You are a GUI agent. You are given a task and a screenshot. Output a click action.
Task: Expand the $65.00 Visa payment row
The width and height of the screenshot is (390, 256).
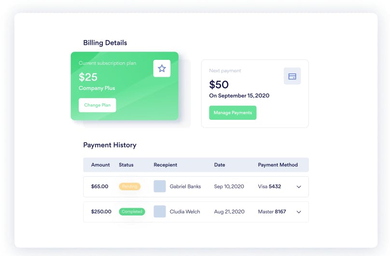pos(299,187)
